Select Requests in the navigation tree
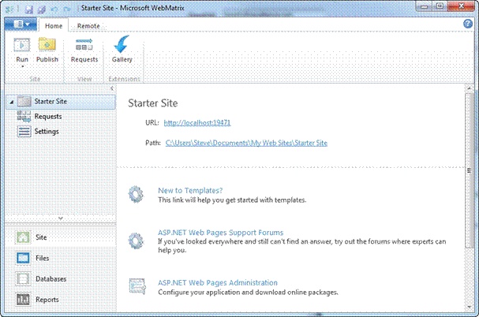The width and height of the screenshot is (479, 317). [48, 117]
